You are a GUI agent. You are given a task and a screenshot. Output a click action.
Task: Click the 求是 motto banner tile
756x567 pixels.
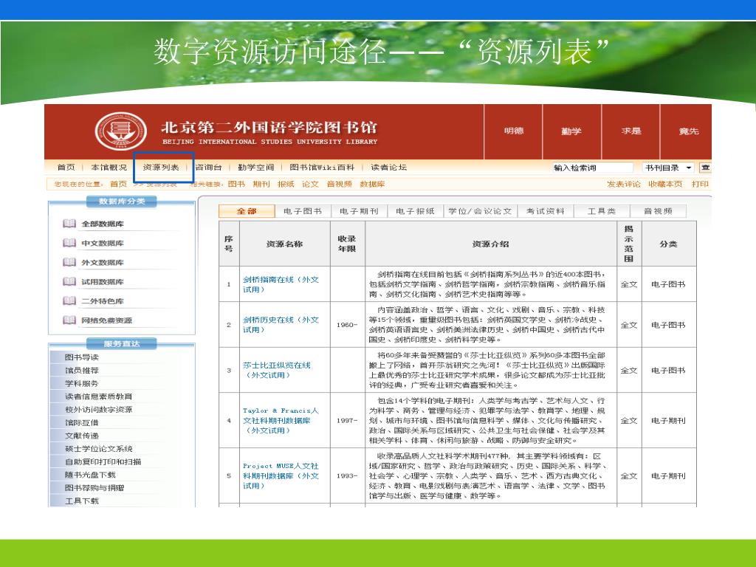pyautogui.click(x=630, y=131)
